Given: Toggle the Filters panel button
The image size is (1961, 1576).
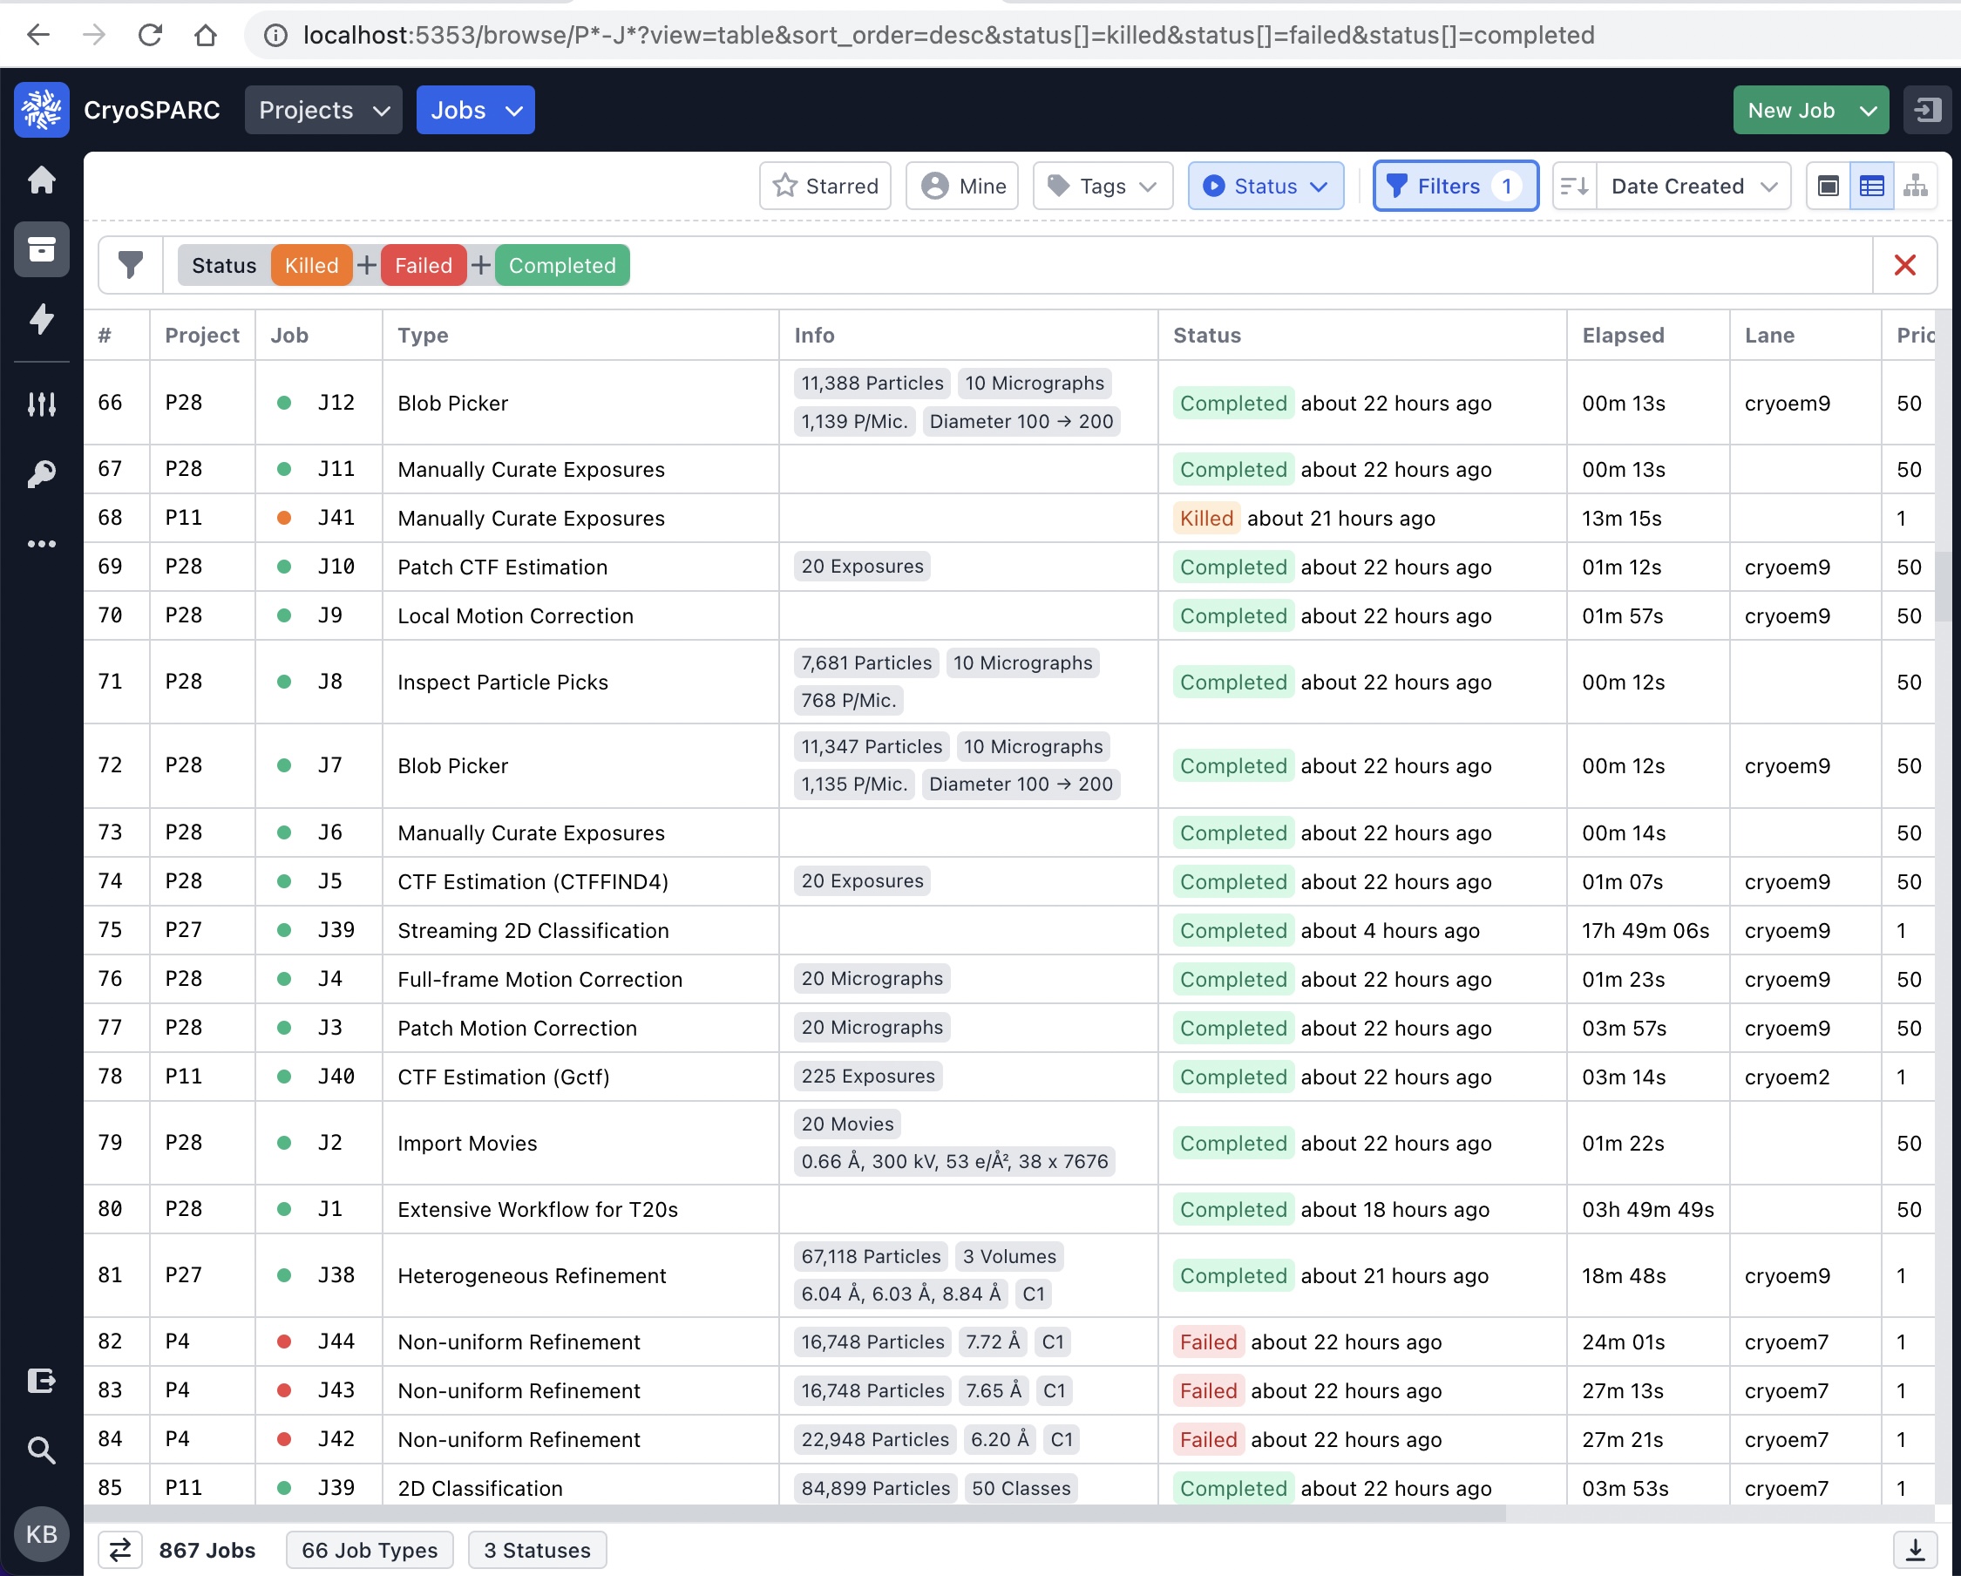Looking at the screenshot, I should [x=1455, y=186].
